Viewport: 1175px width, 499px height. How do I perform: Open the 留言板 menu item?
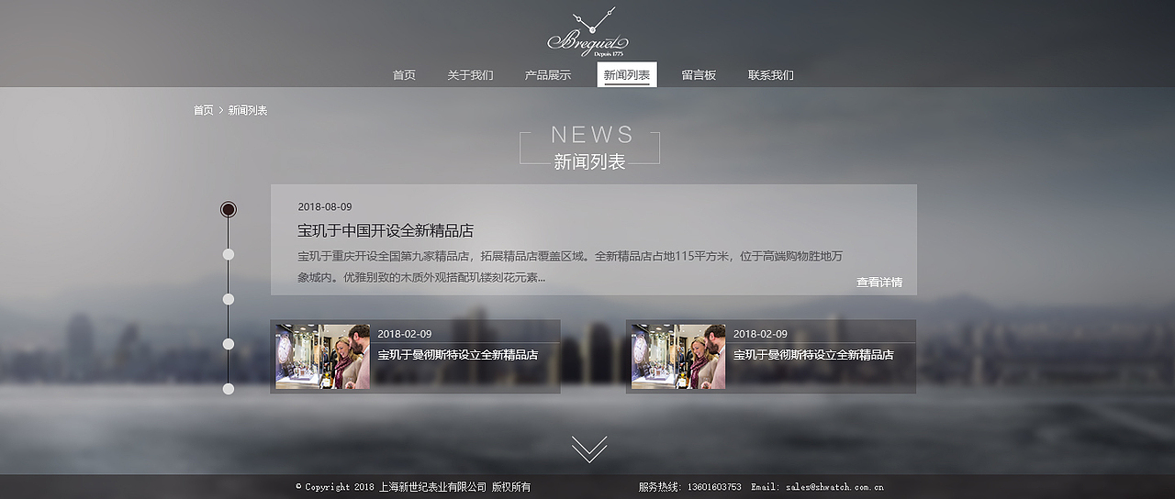pos(699,75)
